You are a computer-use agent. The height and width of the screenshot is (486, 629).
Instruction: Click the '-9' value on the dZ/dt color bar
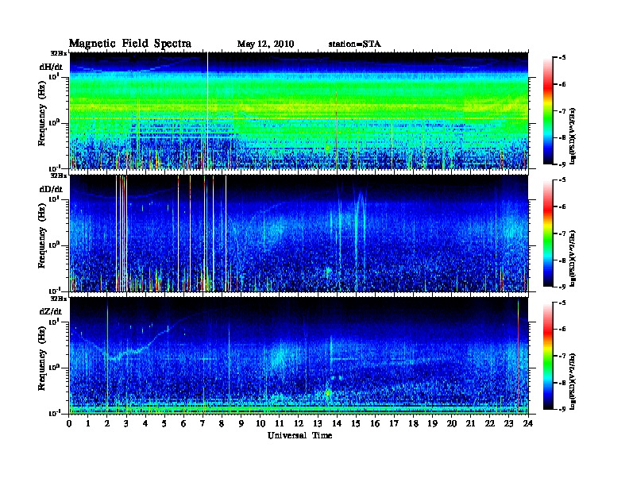[x=562, y=409]
